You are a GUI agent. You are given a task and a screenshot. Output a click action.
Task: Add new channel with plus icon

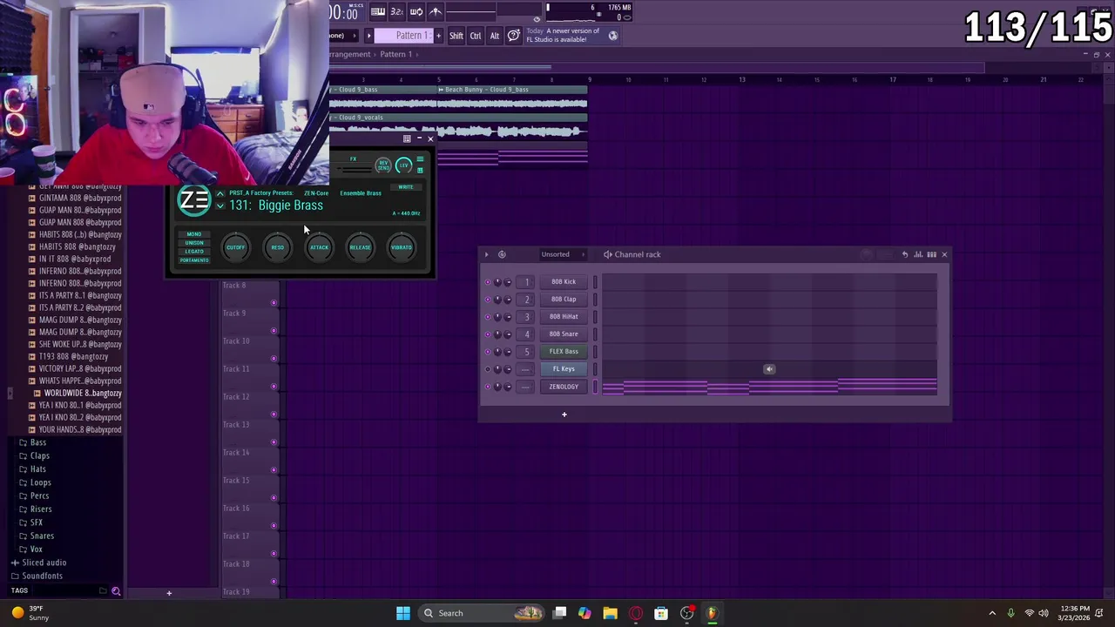(x=564, y=415)
